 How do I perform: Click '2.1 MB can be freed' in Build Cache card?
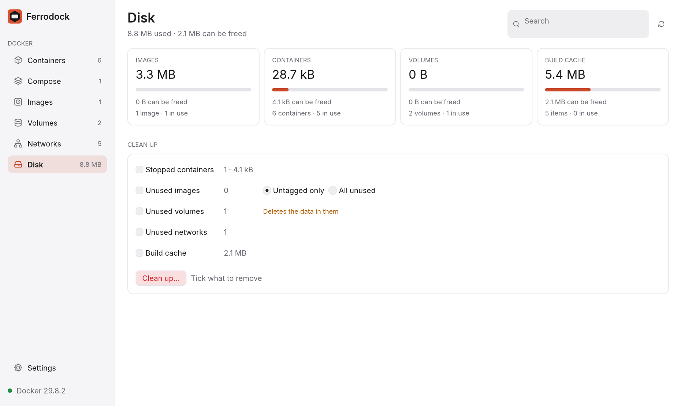pyautogui.click(x=576, y=102)
